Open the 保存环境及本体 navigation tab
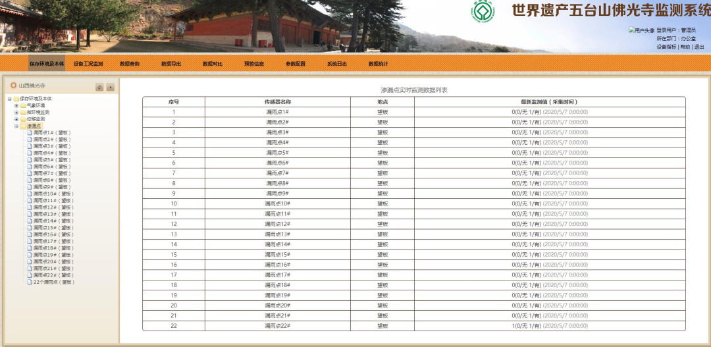Viewport: 711px width, 347px height. pos(47,64)
